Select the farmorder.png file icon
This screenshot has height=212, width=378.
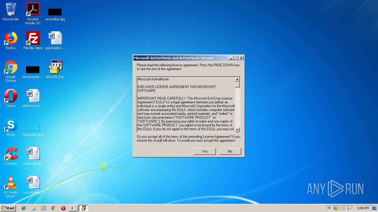pos(33,130)
